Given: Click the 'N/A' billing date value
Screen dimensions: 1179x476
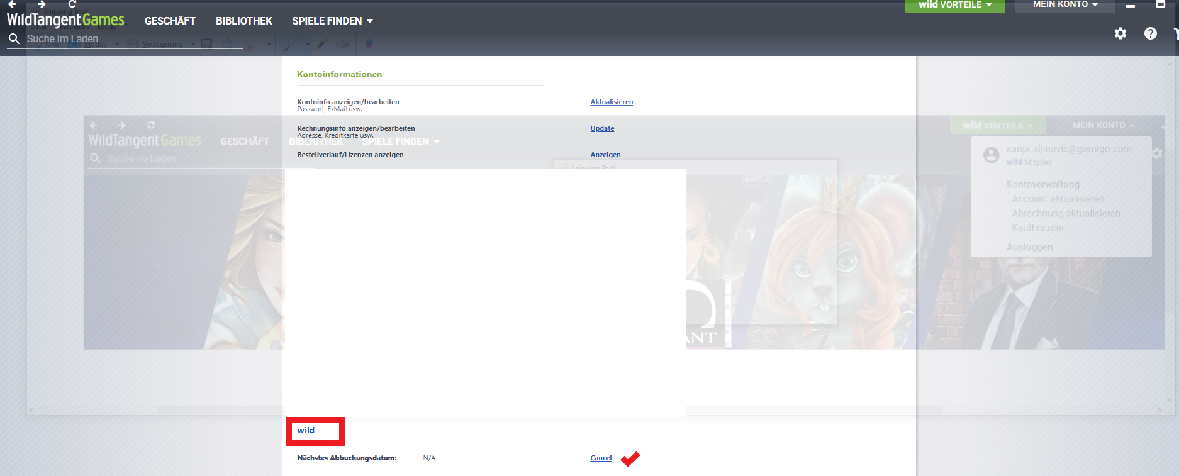Looking at the screenshot, I should (429, 458).
